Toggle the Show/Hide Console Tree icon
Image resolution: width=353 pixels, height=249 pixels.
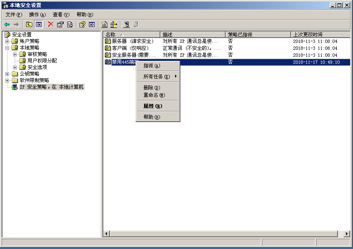[38, 24]
